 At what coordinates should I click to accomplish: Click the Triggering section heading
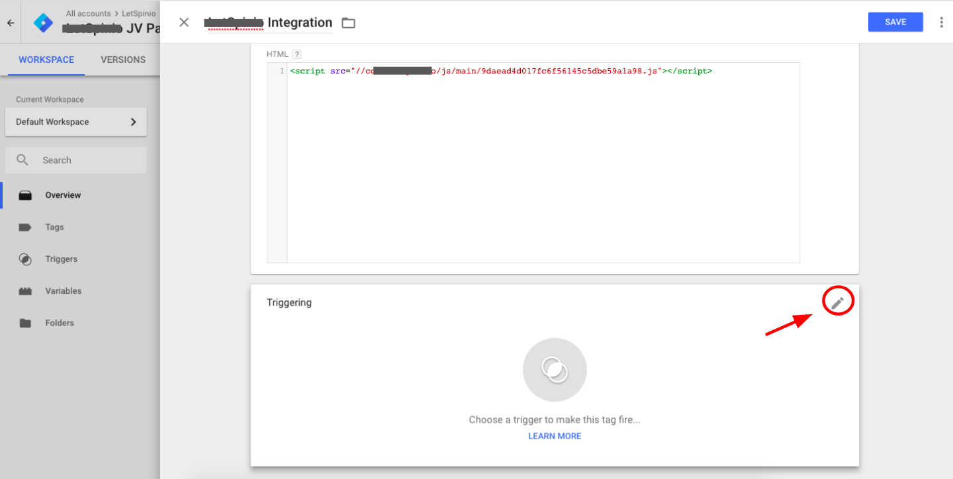[x=289, y=302]
